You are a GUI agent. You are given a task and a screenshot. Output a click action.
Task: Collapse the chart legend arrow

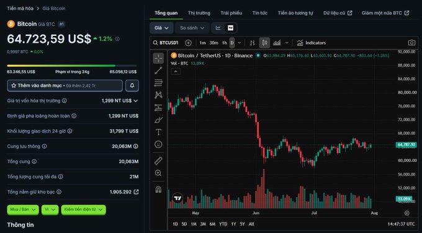tap(176, 71)
